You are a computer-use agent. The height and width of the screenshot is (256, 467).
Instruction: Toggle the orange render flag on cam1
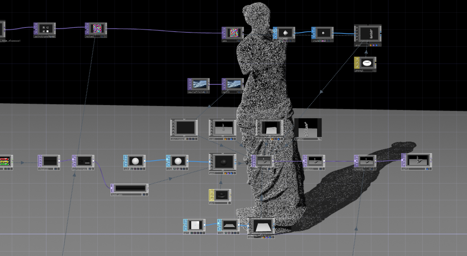point(225,139)
